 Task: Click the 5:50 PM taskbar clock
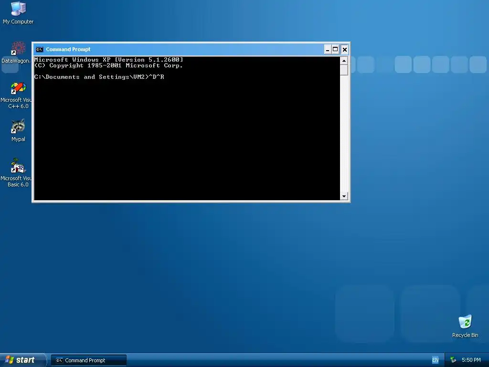(x=471, y=360)
